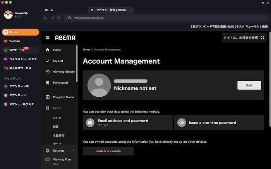
Task: Click Issue a one-time password
Action: click(219, 123)
